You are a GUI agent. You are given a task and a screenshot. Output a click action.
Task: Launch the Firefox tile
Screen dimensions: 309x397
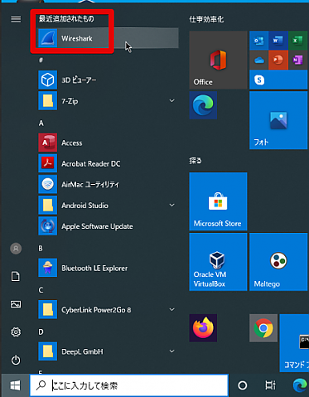tap(203, 328)
